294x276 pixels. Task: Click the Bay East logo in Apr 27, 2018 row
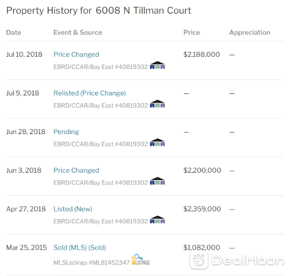157,220
